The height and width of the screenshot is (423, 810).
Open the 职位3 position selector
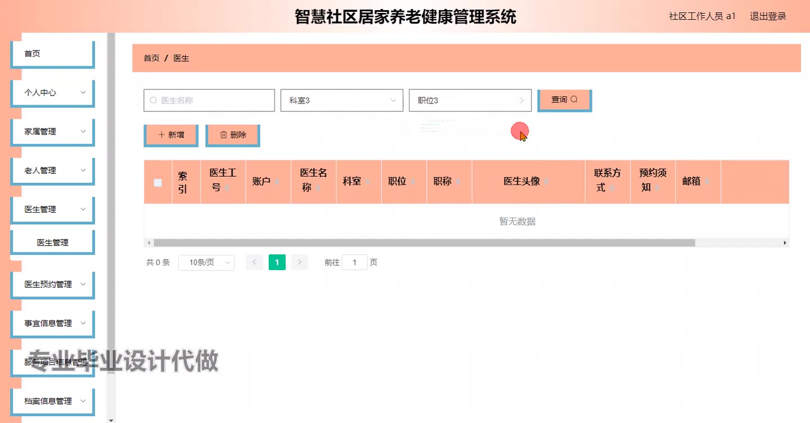coord(470,100)
